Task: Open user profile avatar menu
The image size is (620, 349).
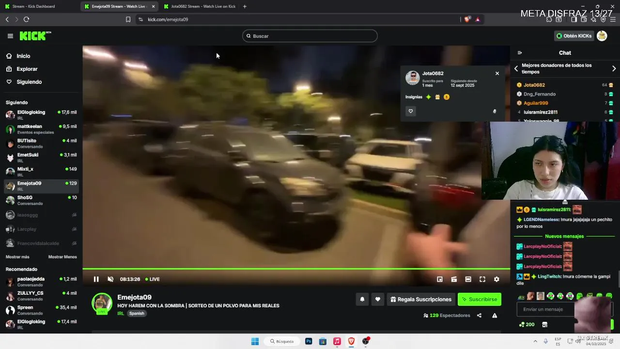Action: 602,36
